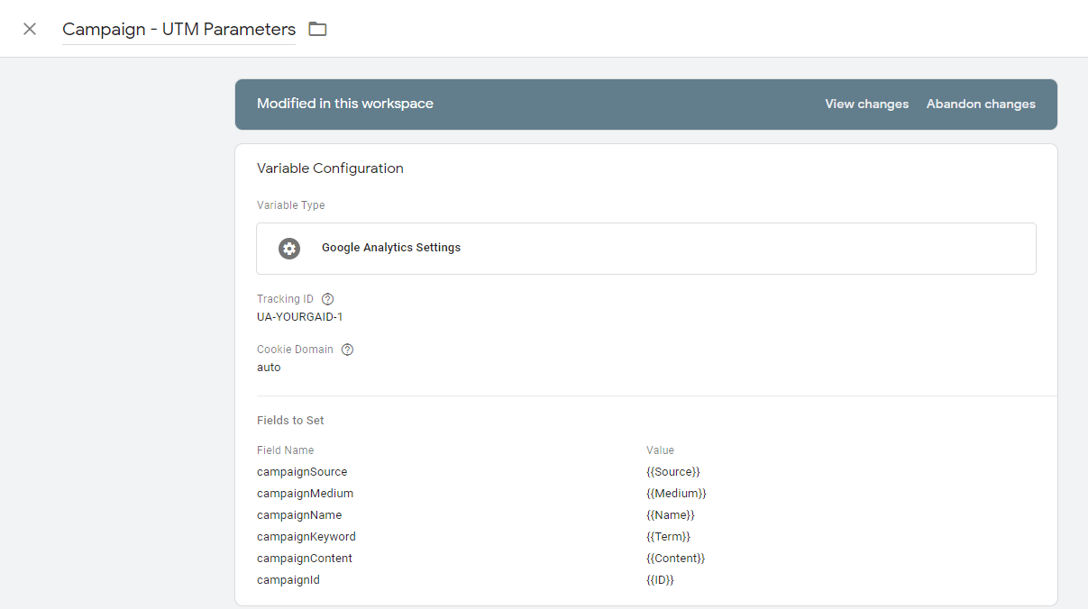
Task: Click View changes link
Action: point(866,104)
